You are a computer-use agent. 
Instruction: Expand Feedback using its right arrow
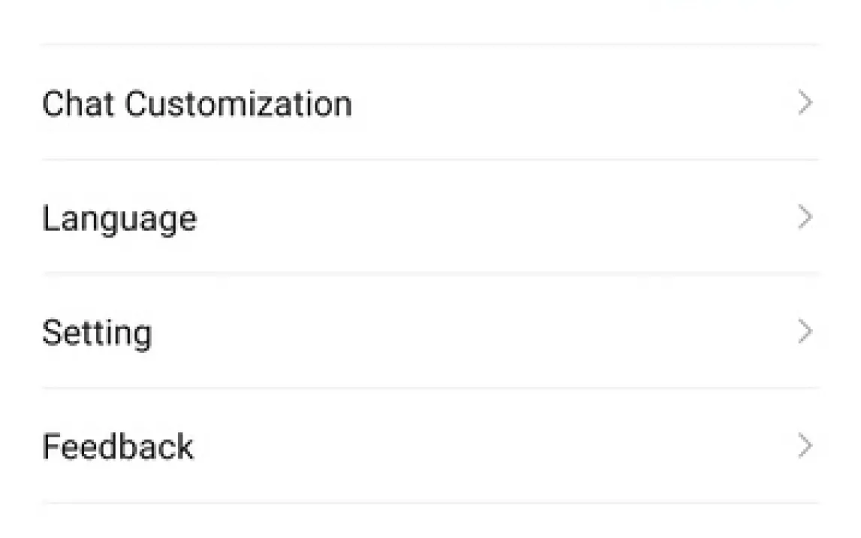(805, 446)
